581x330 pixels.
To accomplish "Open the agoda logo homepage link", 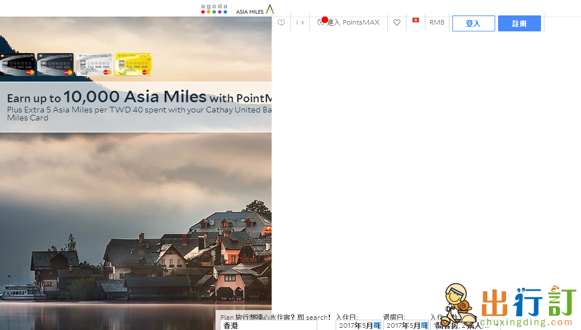I will click(214, 9).
